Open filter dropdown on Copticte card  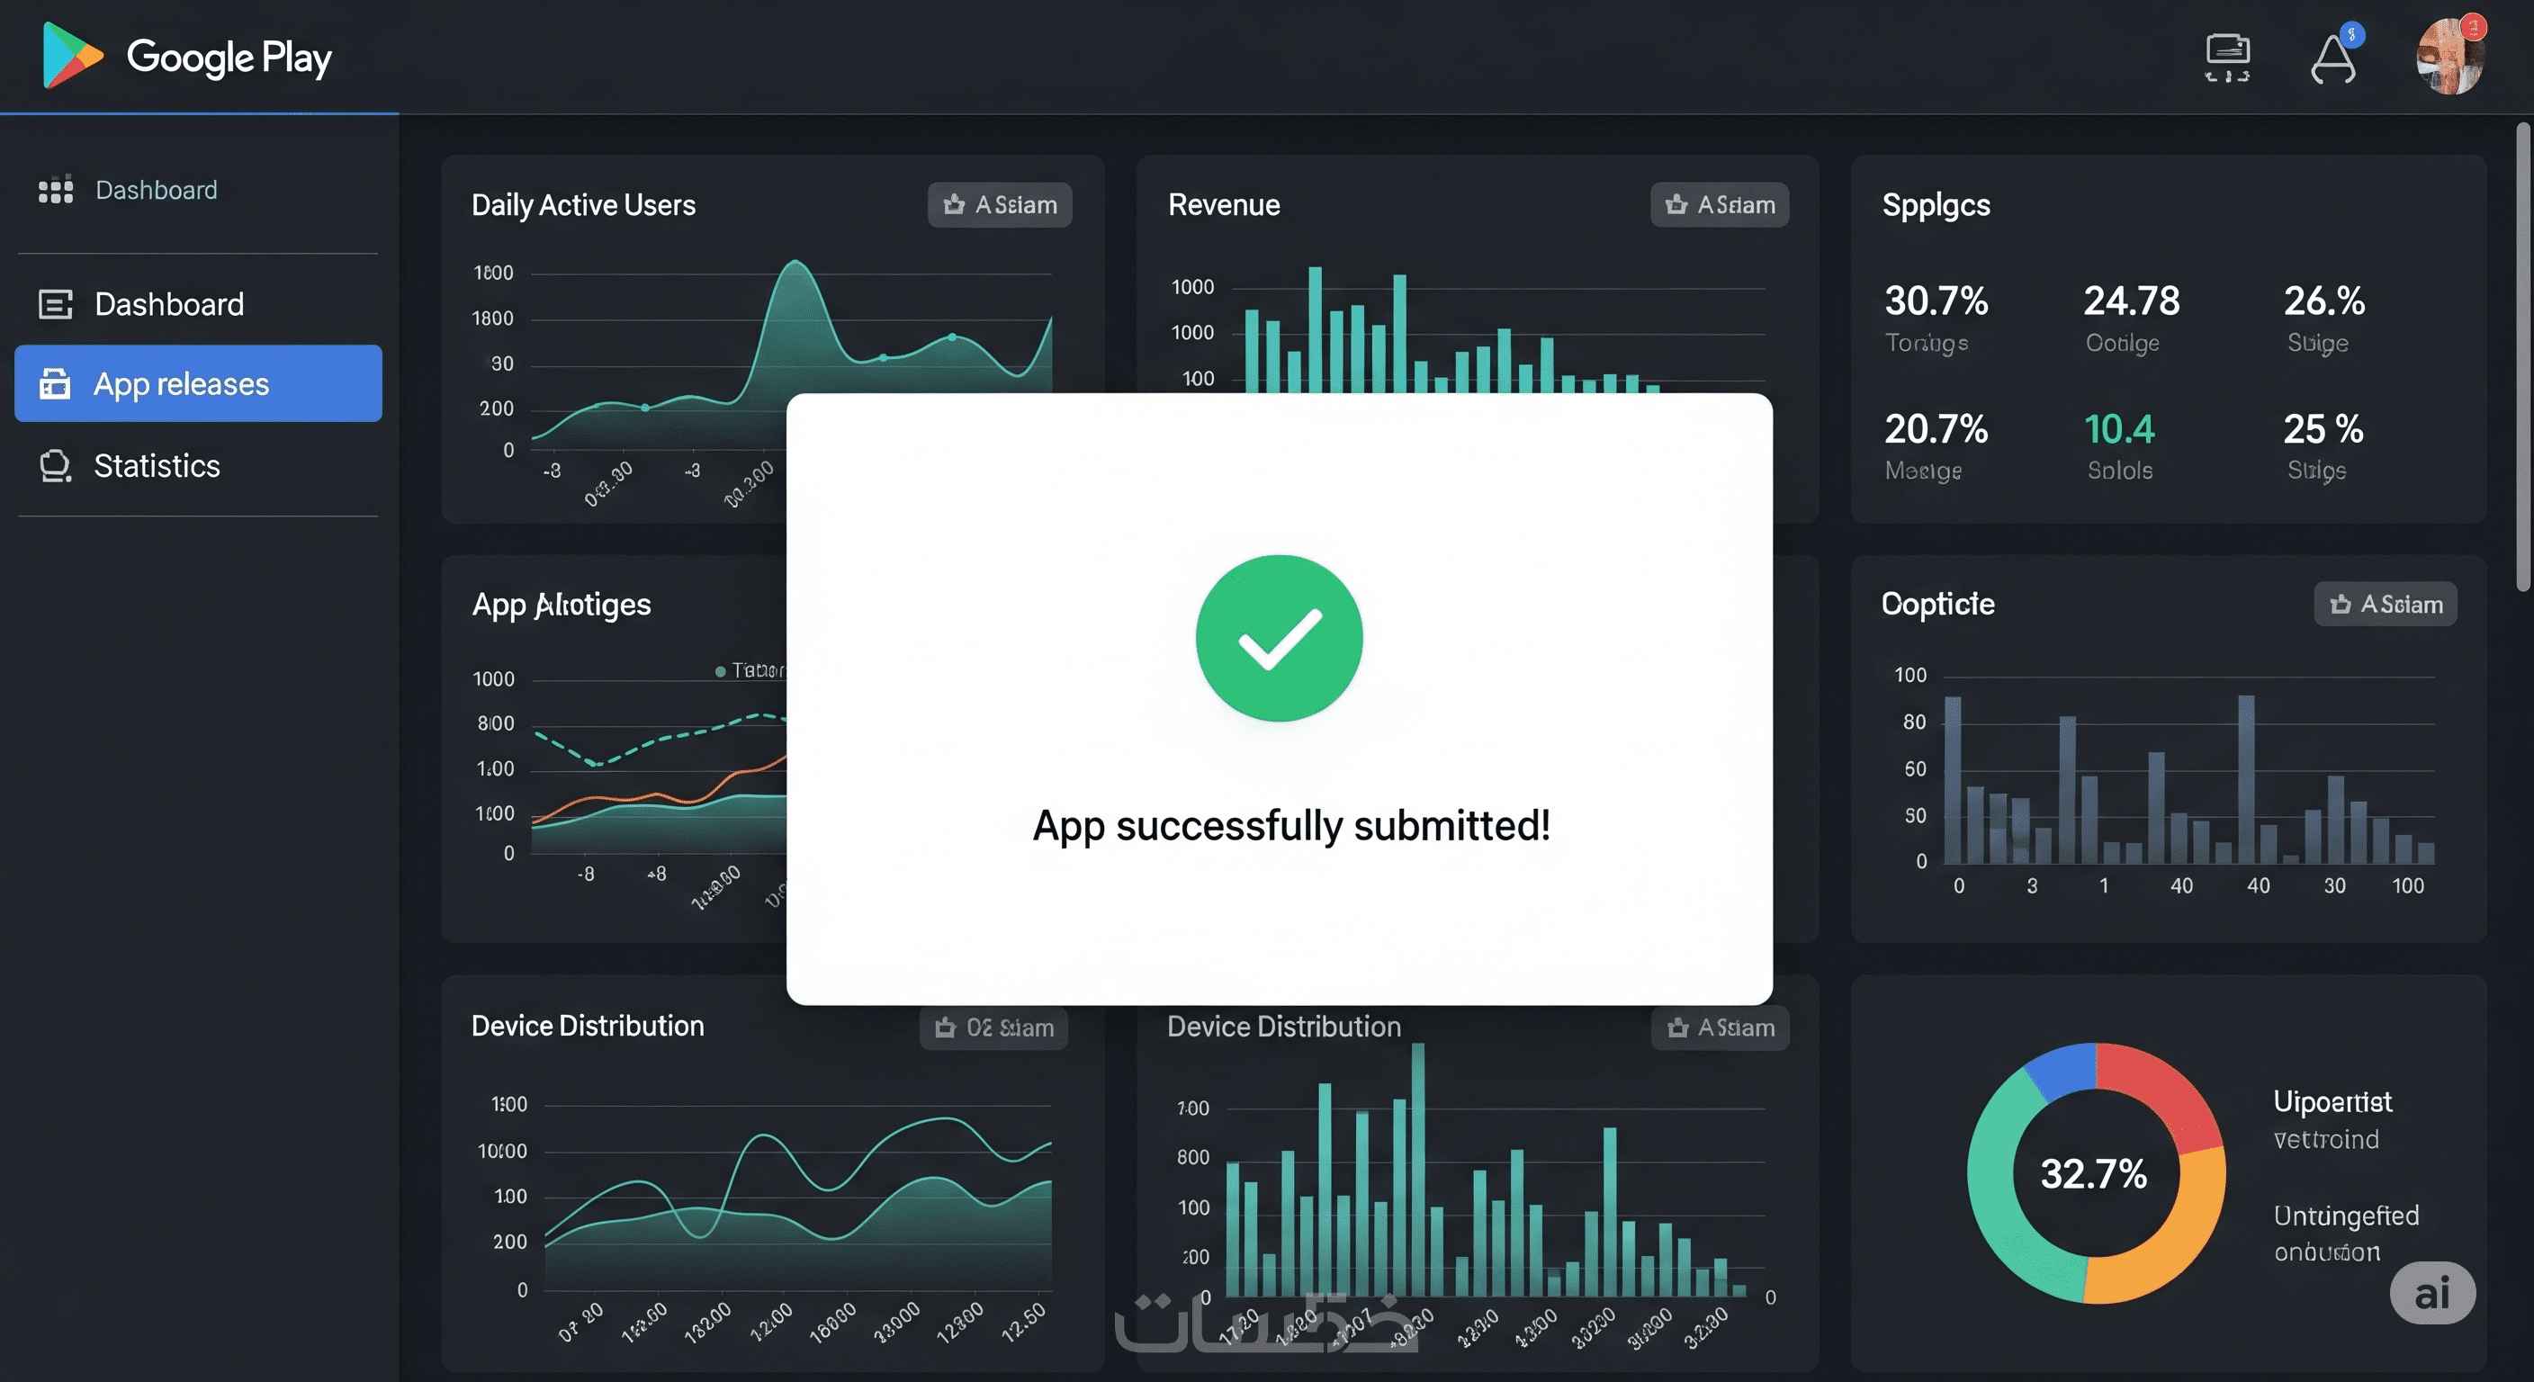click(x=2385, y=604)
